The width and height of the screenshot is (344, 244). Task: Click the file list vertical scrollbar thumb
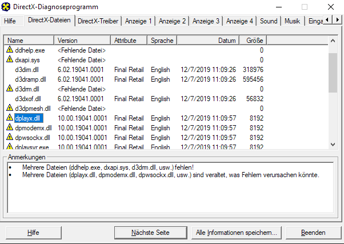pyautogui.click(x=333, y=73)
